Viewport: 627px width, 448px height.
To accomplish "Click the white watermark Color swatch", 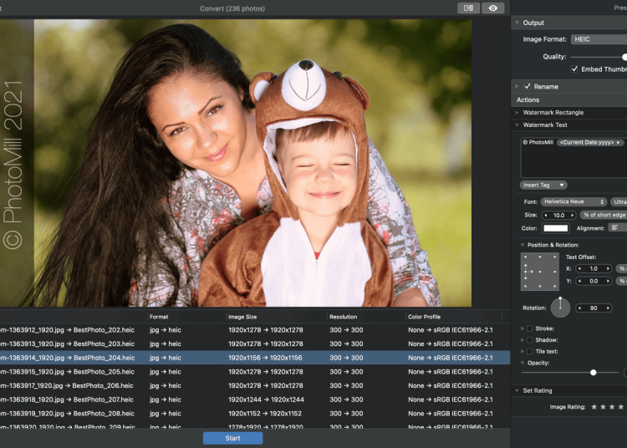I will tap(556, 227).
